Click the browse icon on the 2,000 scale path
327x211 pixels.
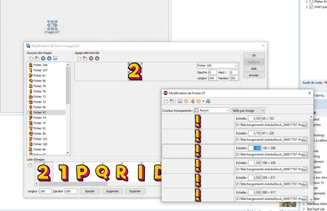pos(305,184)
